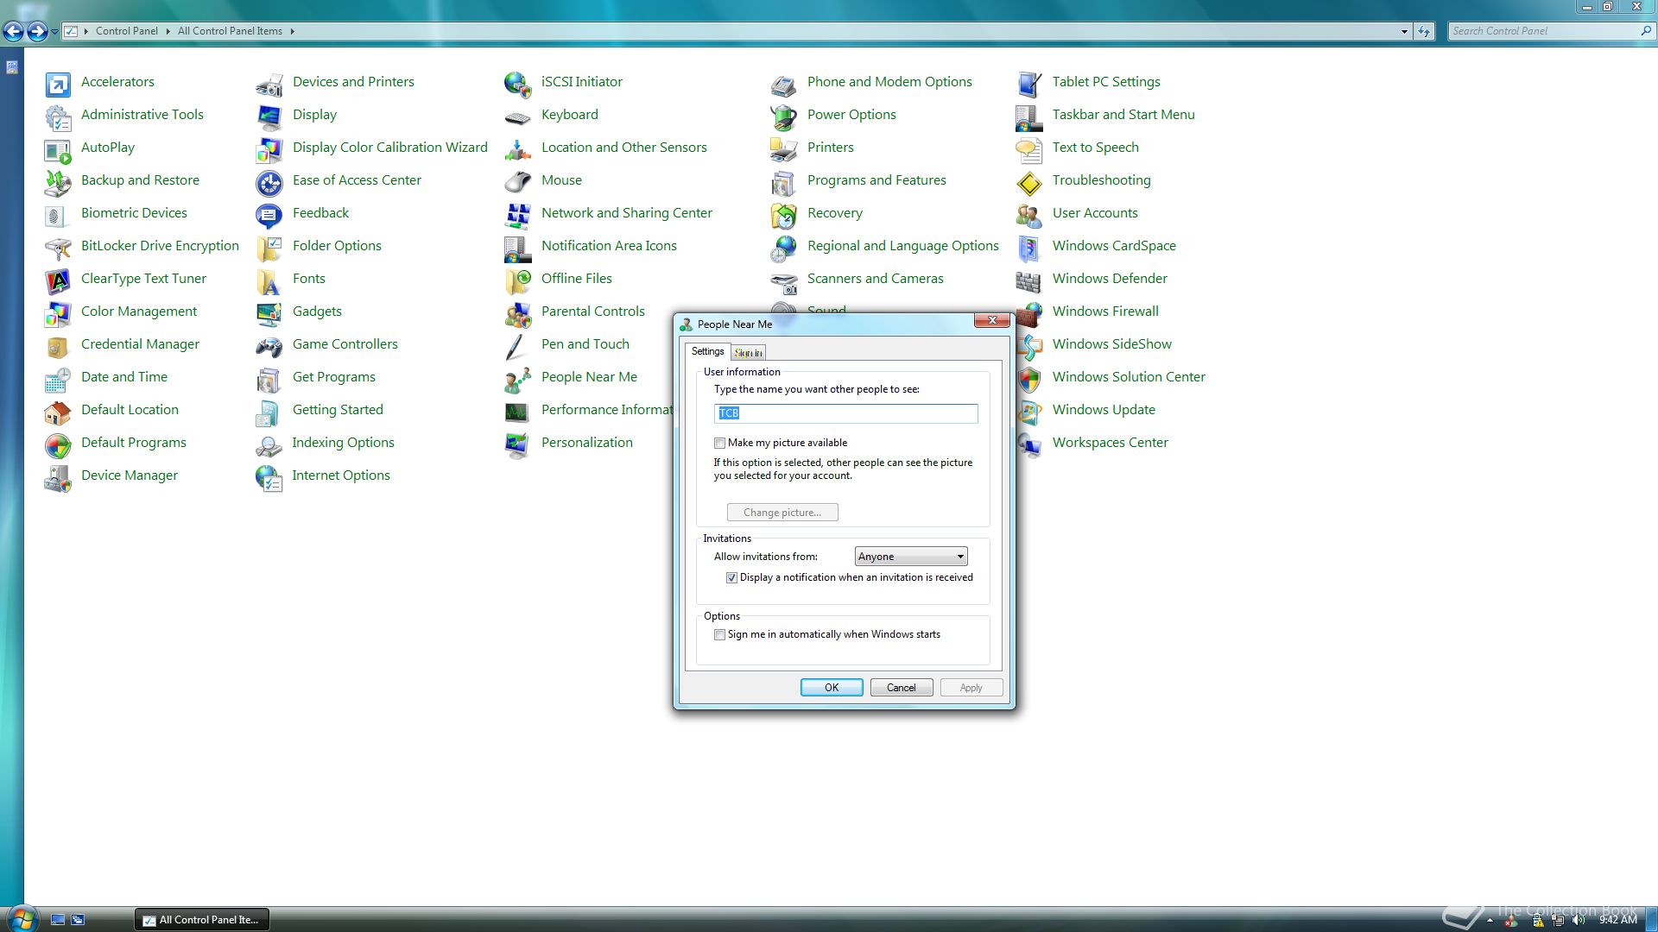
Task: Open the Personalization link
Action: tap(587, 443)
